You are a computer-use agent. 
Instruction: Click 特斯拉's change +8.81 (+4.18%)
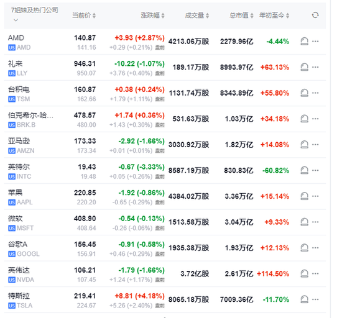139,296
